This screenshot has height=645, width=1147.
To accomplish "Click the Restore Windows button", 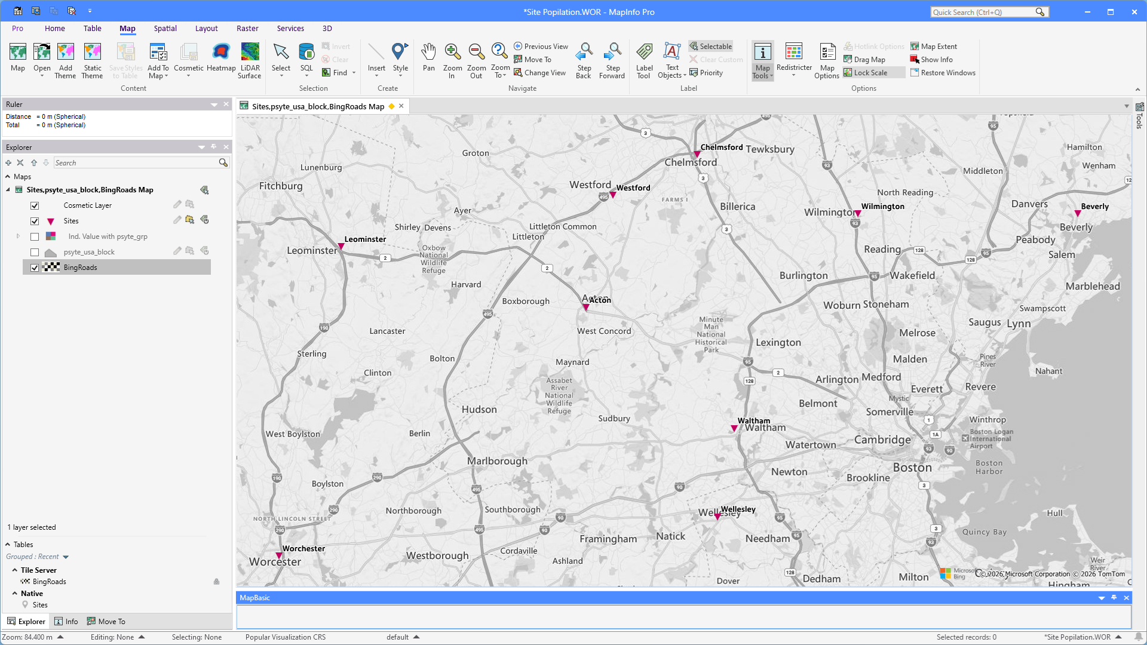I will pos(943,73).
